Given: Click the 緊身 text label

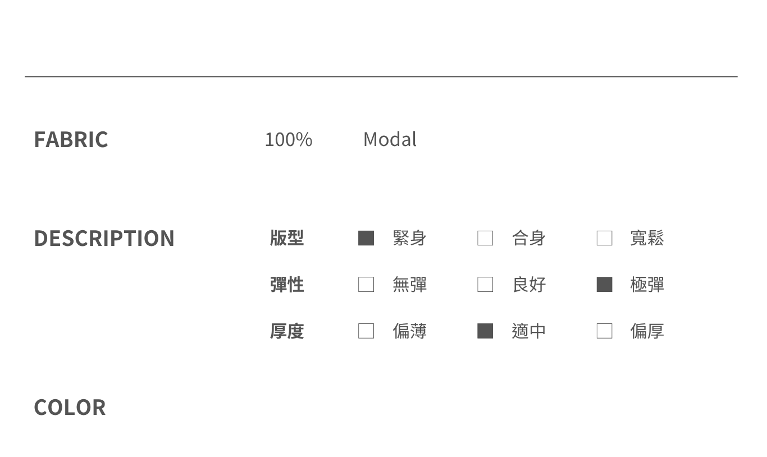Looking at the screenshot, I should [x=409, y=238].
